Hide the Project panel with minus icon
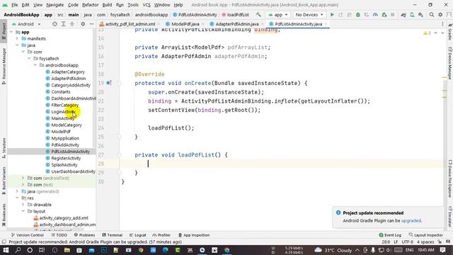 pos(91,24)
